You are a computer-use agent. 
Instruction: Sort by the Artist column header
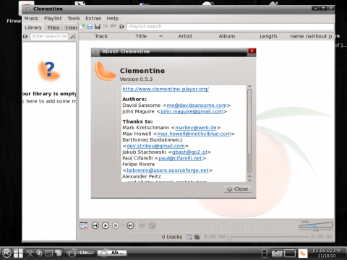(185, 36)
